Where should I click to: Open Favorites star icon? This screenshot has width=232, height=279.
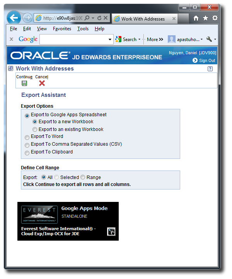(205, 18)
